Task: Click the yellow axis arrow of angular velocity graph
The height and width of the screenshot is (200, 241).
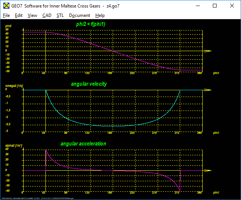Action: pyautogui.click(x=208, y=90)
